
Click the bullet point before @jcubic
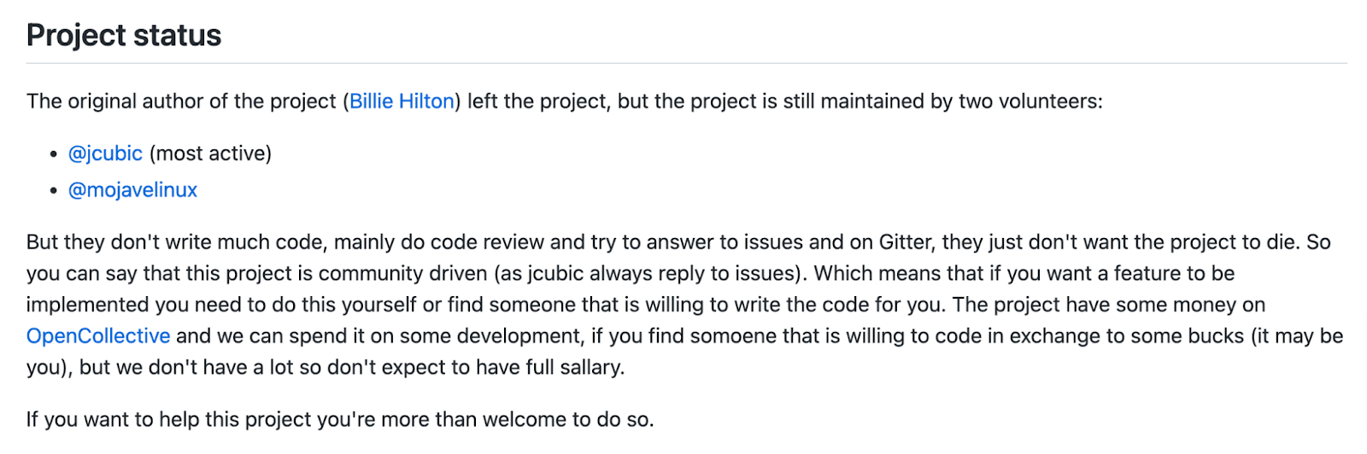click(x=54, y=154)
